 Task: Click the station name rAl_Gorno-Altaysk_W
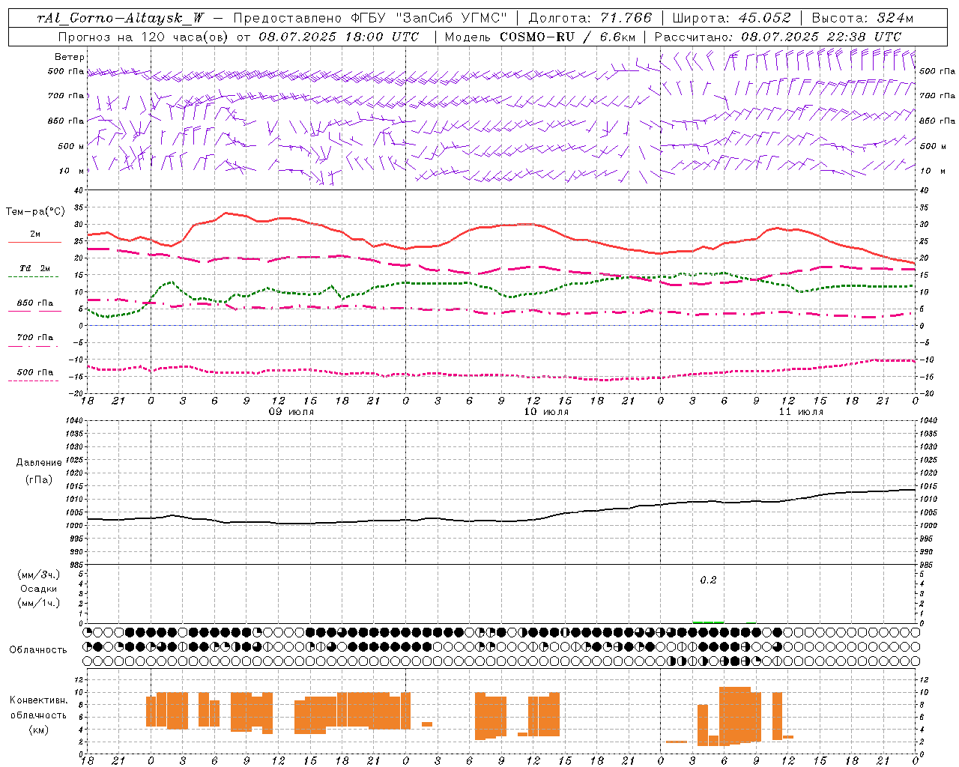[120, 18]
